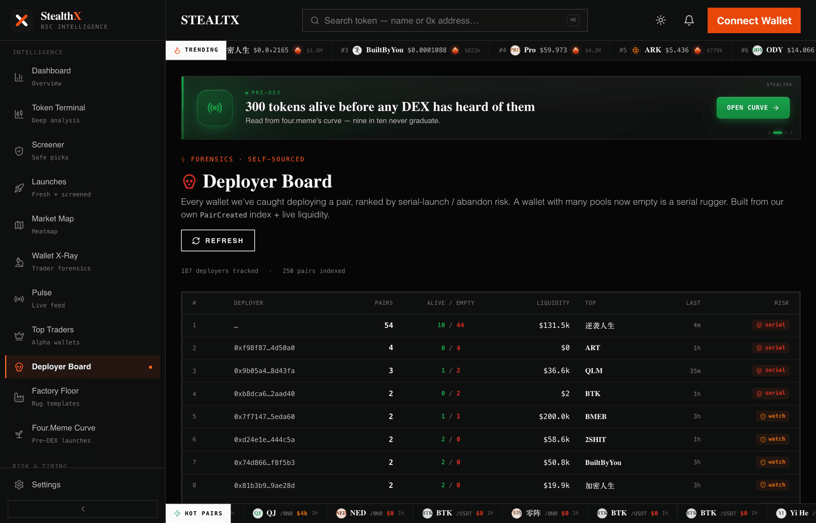Image resolution: width=816 pixels, height=523 pixels.
Task: Focus the search token input field
Action: pyautogui.click(x=445, y=20)
